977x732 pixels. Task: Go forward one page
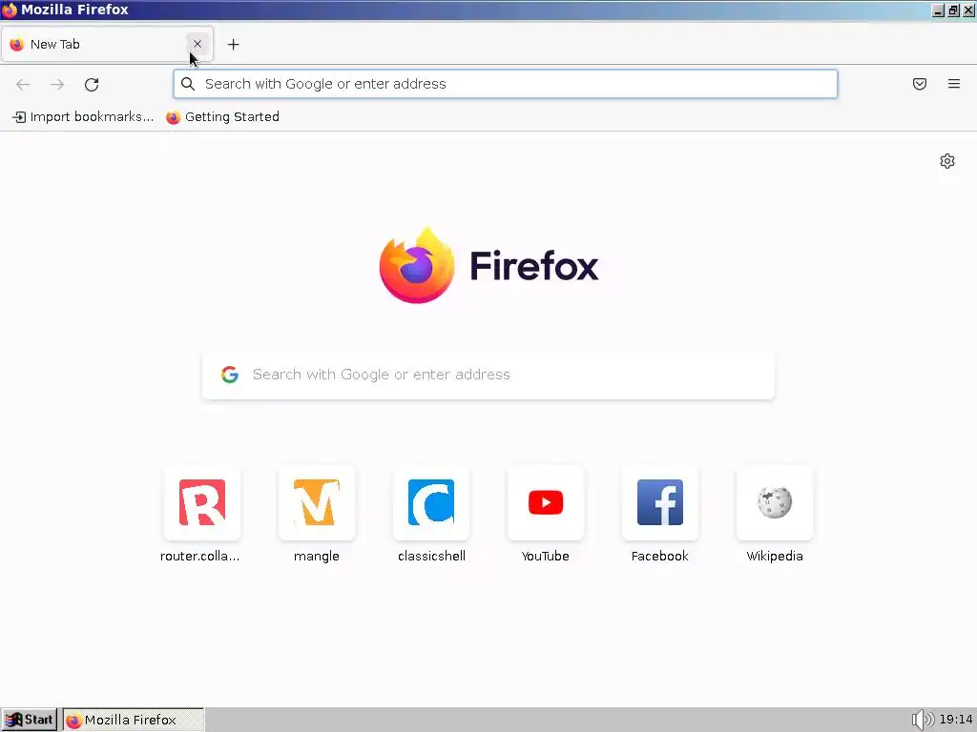57,84
